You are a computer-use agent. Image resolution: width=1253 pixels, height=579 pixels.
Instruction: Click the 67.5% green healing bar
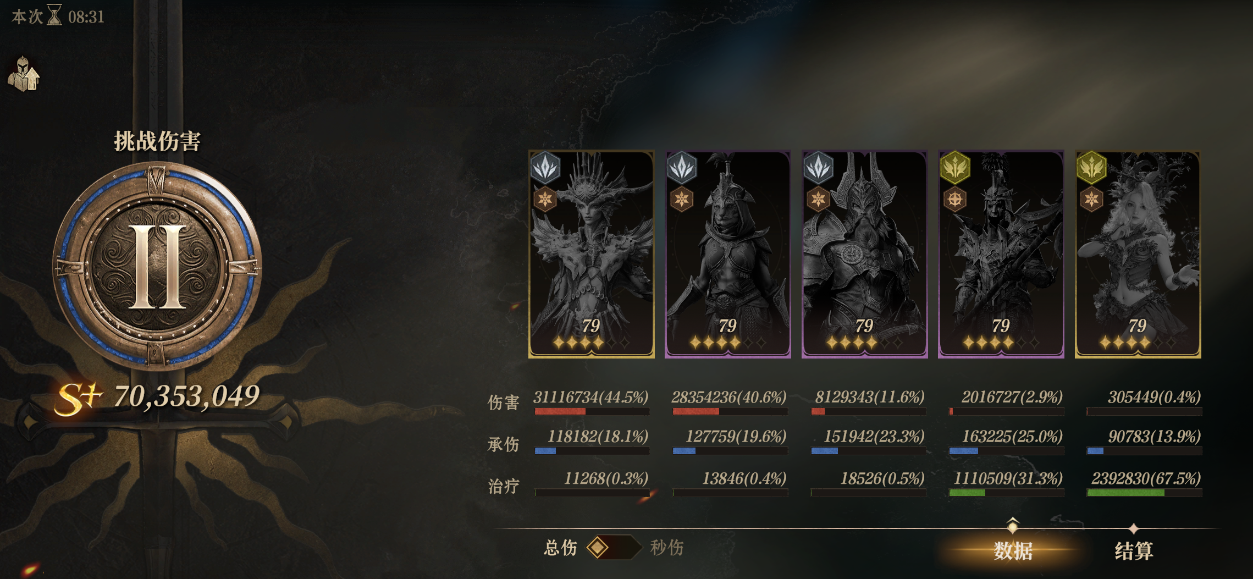(x=1144, y=493)
